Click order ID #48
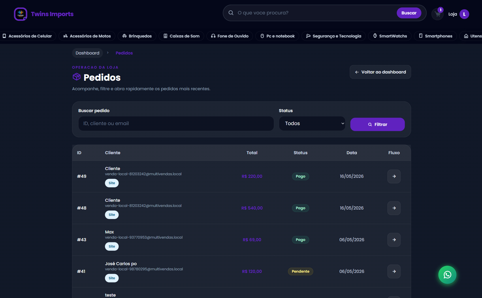 [82, 208]
